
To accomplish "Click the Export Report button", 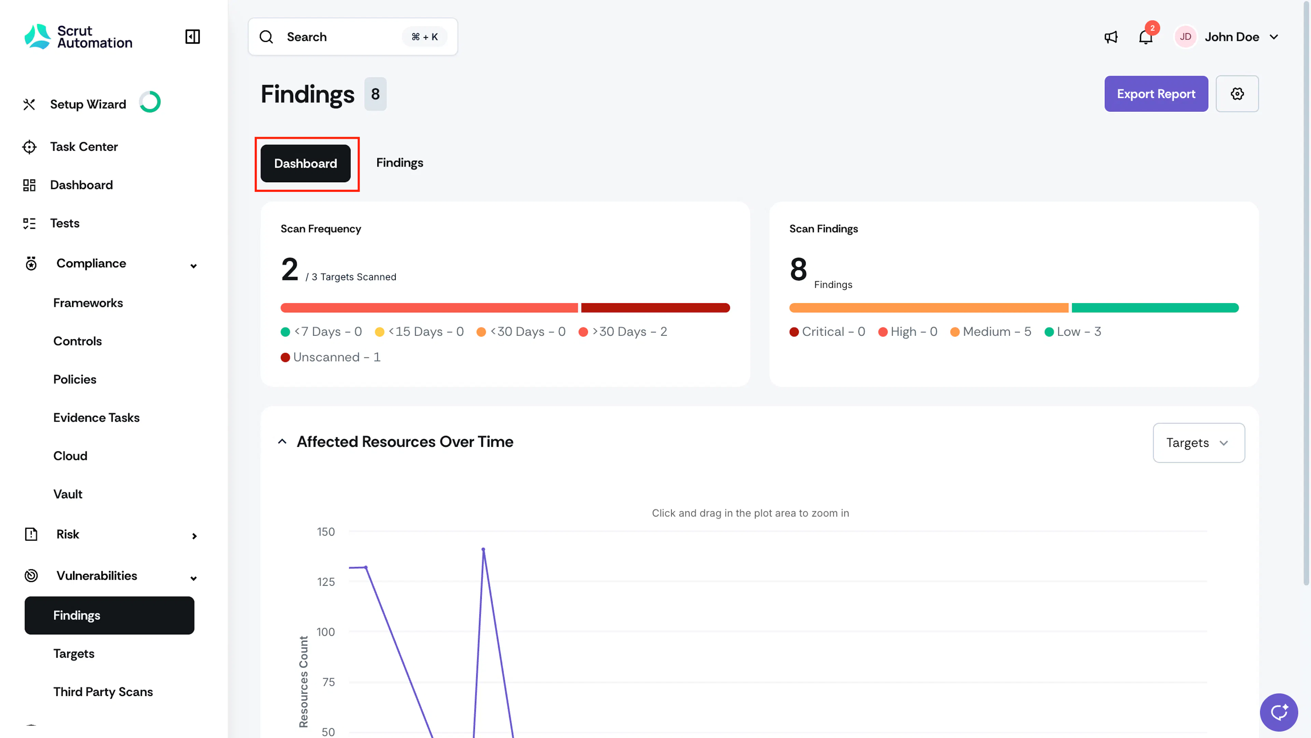I will (x=1156, y=94).
